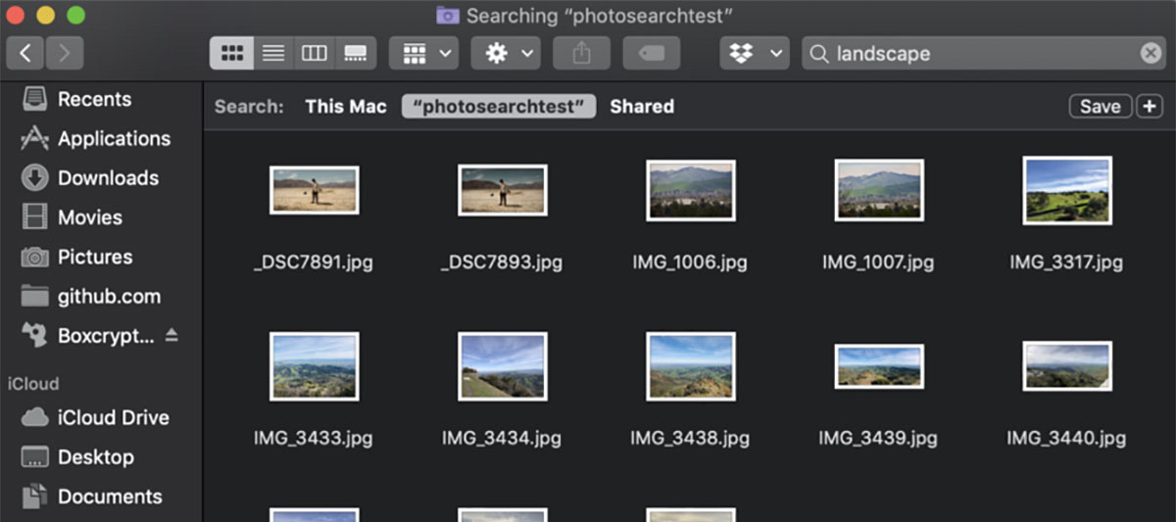The width and height of the screenshot is (1176, 522).
Task: Open the group-by arrangement dropdown
Action: coord(423,53)
